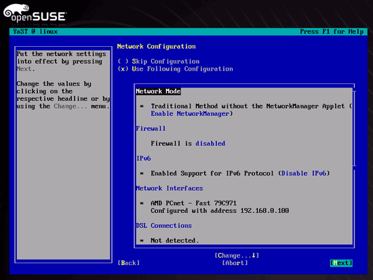Viewport: 373px width, 280px height.
Task: Click the Enable NetworkManager link
Action: pos(190,114)
